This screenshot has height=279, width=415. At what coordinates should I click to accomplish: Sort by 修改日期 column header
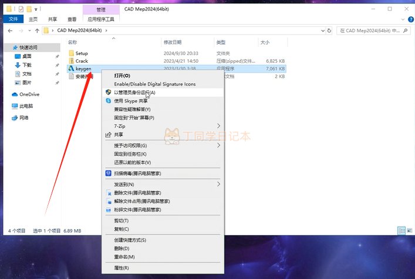tap(173, 42)
